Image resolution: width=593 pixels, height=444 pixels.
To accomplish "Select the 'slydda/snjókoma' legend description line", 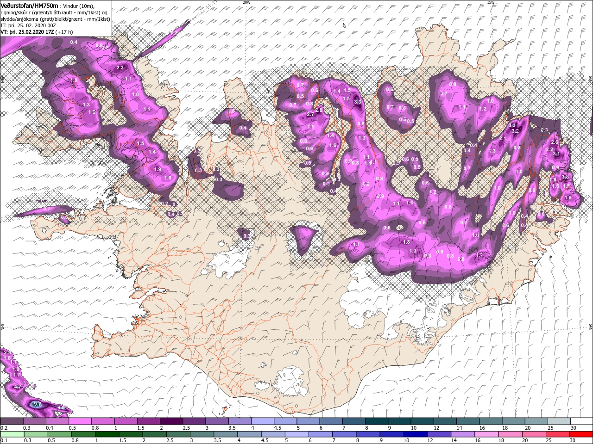I will [55, 19].
